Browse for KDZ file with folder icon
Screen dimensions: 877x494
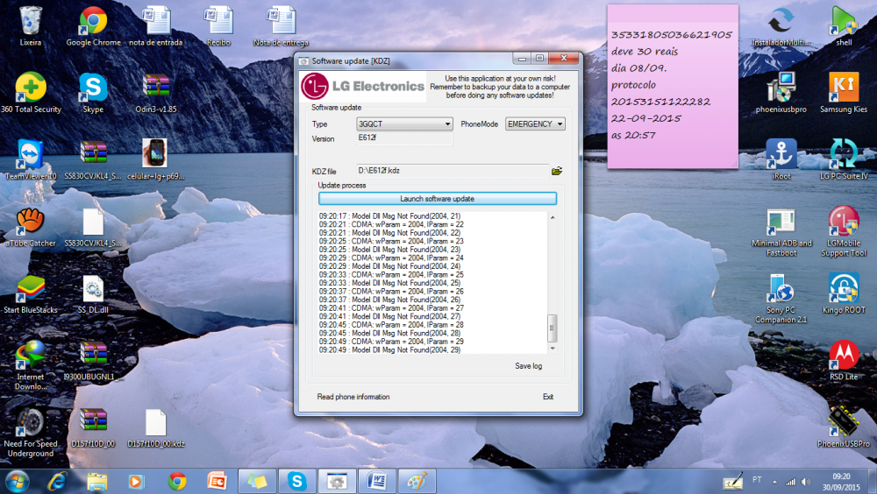(x=557, y=171)
